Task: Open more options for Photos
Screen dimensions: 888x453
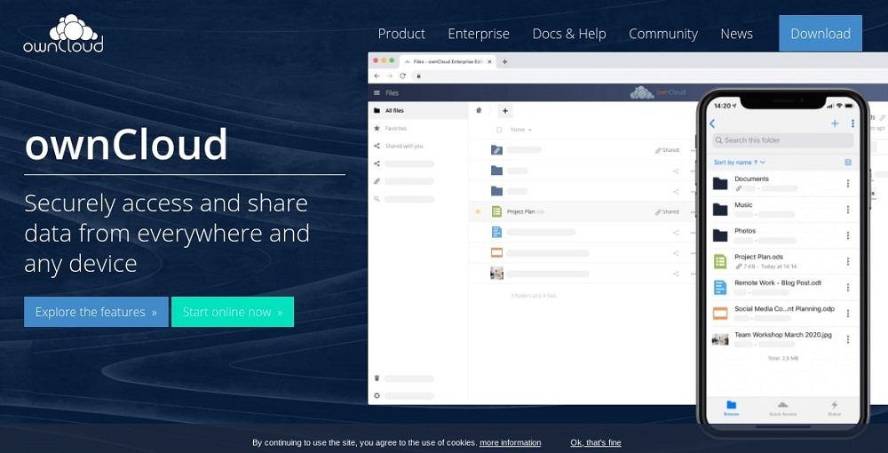Action: (848, 235)
